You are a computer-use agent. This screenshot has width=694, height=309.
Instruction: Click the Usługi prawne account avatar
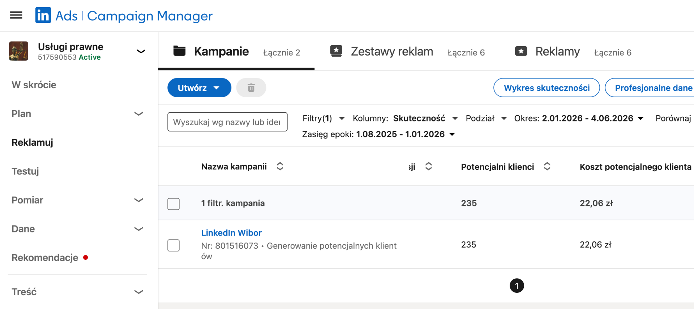coord(19,51)
